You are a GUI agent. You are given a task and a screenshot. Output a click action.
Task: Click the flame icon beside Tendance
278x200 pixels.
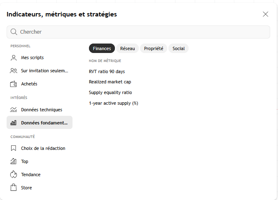pyautogui.click(x=14, y=175)
